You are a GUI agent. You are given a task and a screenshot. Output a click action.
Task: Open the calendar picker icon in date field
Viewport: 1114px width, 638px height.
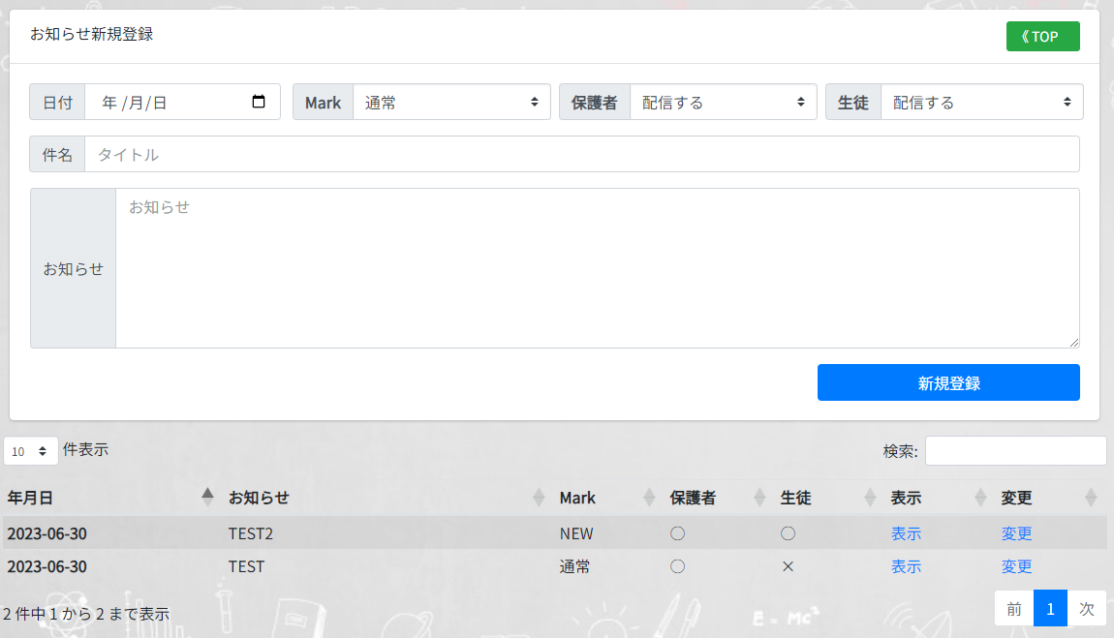click(x=259, y=102)
